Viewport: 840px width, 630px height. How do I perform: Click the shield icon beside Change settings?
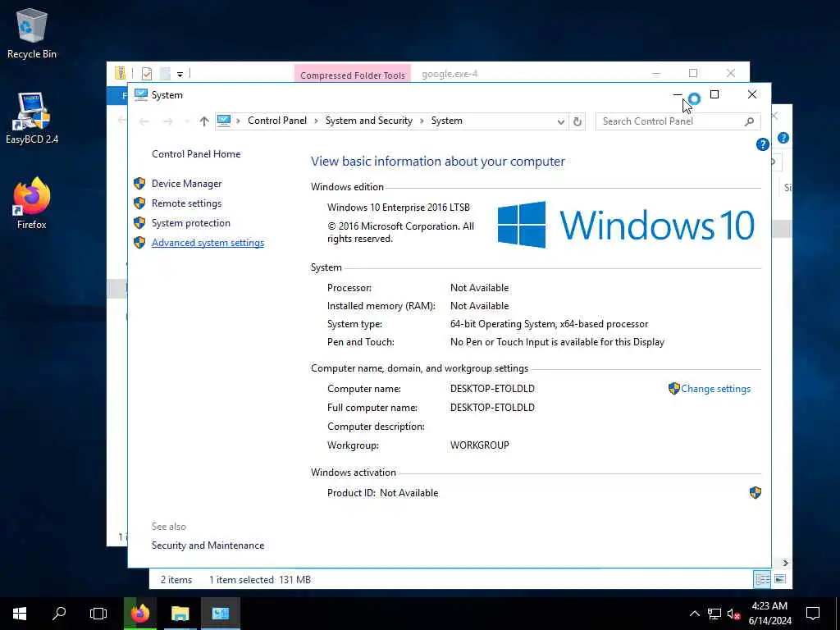tap(674, 388)
